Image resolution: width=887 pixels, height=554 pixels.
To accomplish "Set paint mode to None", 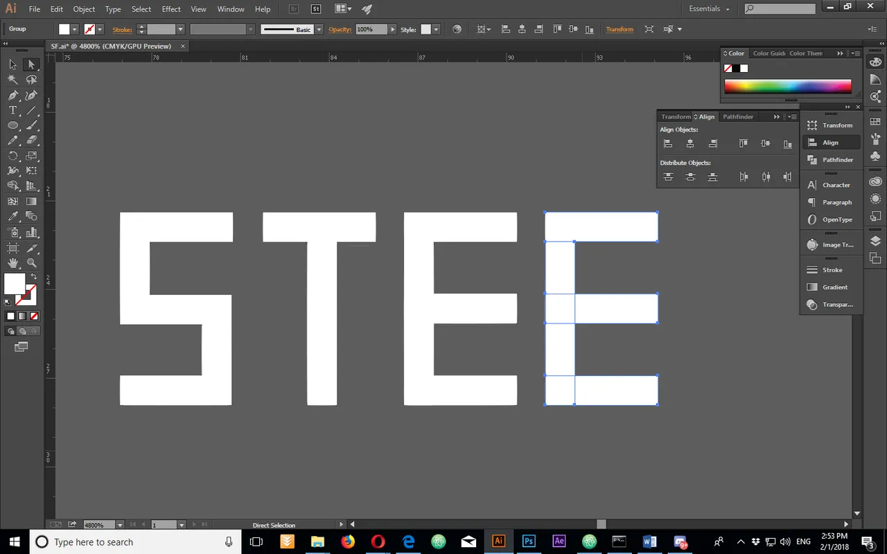I will 34,316.
